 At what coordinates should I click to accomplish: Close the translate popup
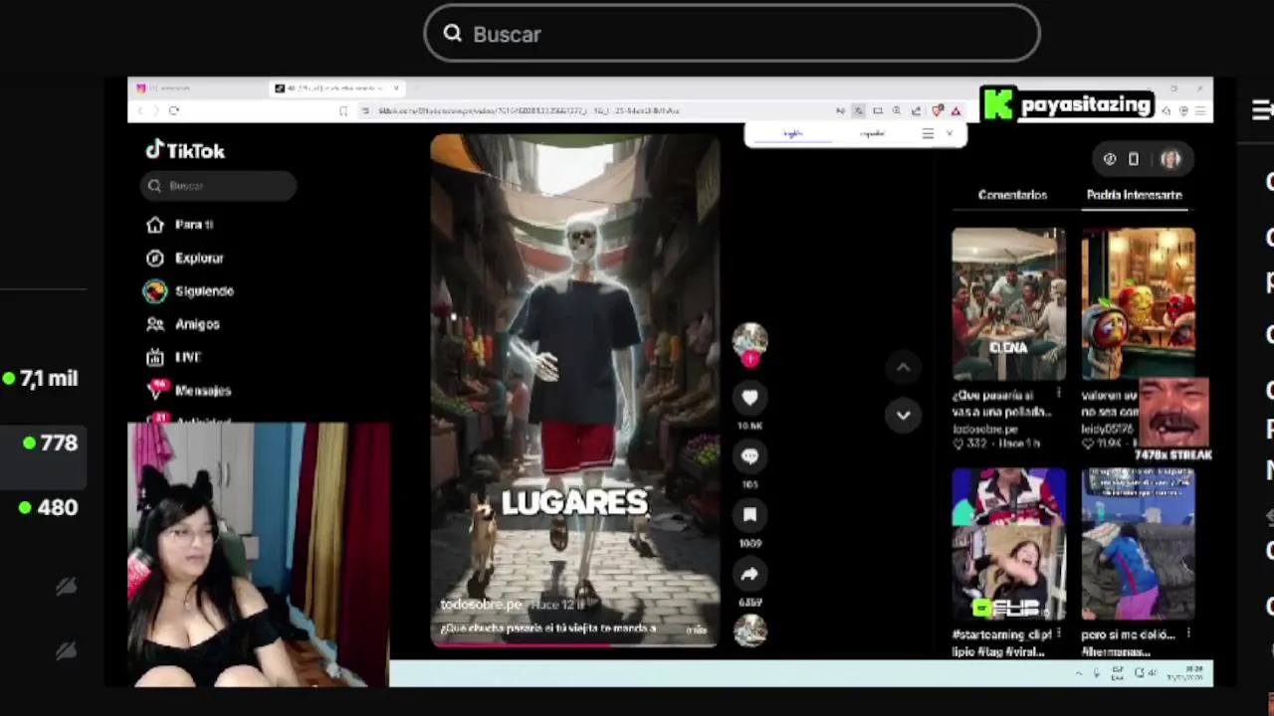[950, 133]
